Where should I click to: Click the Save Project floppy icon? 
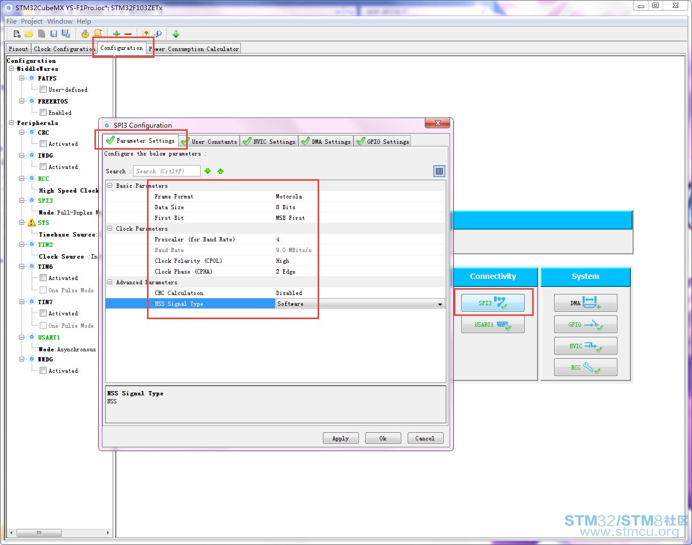(54, 34)
